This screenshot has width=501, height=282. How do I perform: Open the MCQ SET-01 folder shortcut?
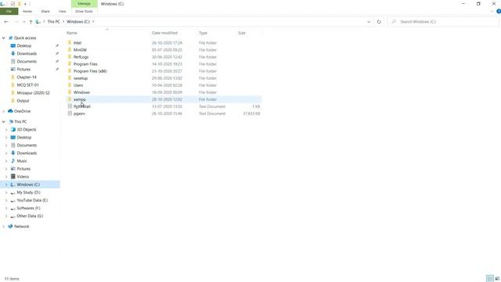(x=27, y=85)
